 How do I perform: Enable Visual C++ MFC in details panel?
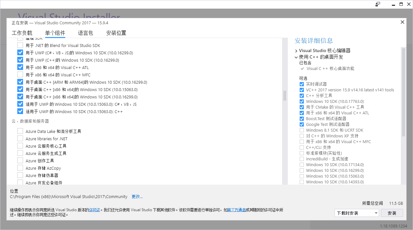302,142
